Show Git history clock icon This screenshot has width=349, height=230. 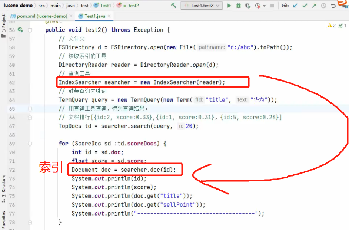323,6
